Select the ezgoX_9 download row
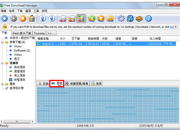The height and width of the screenshot is (130, 180). tap(106, 44)
